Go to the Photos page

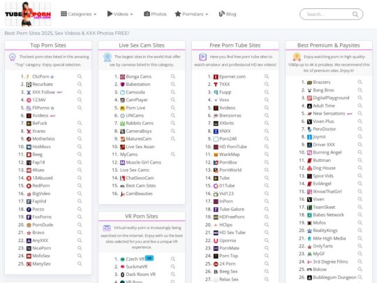[155, 14]
